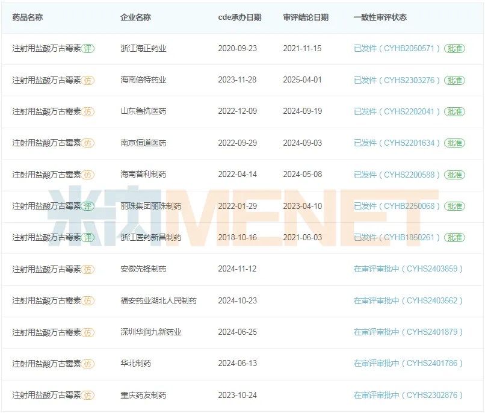Click the review conclusion date 2025-04-01
The width and height of the screenshot is (485, 413).
(303, 80)
